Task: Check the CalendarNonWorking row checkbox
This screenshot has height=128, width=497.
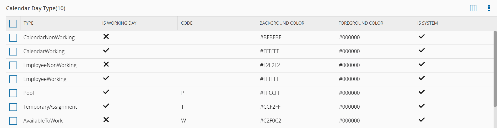Action: coord(13,38)
